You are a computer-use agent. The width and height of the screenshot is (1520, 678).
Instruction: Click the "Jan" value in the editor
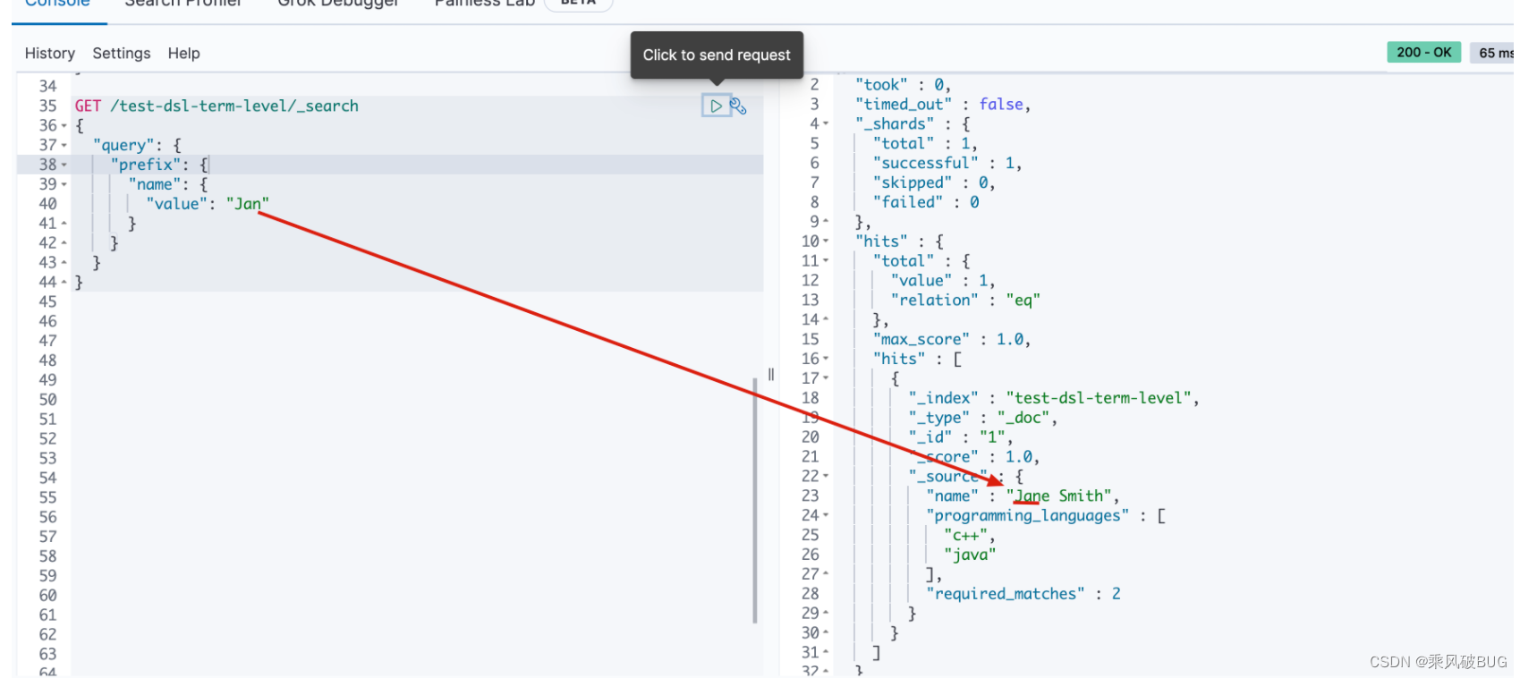[x=248, y=204]
